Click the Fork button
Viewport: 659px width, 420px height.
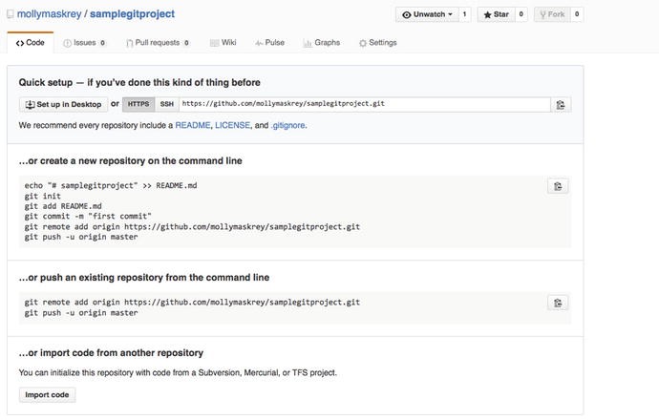click(552, 14)
